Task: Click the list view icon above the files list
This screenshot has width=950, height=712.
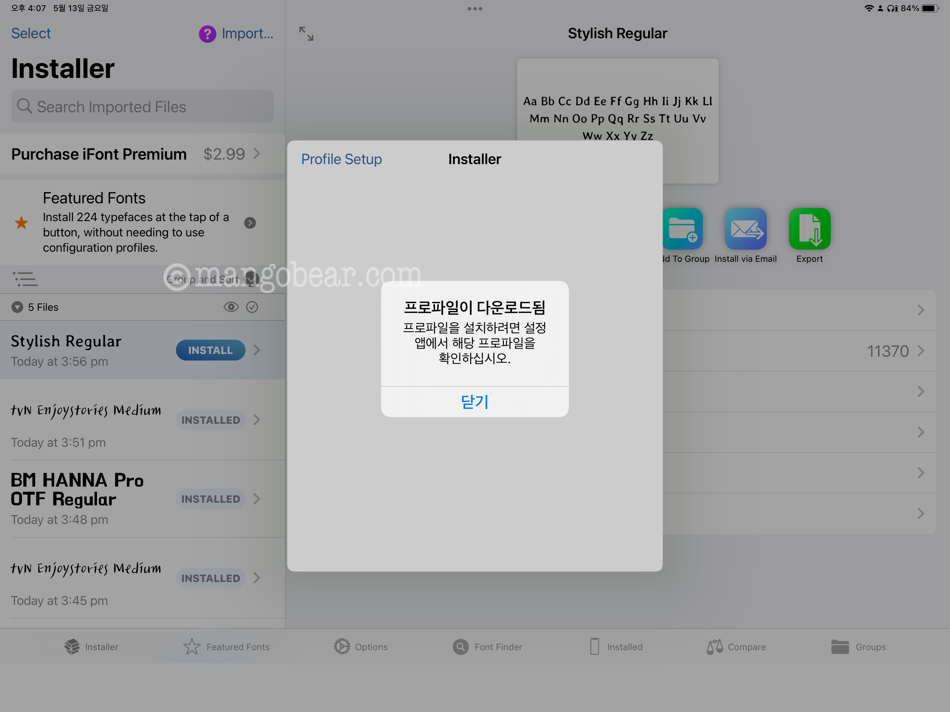Action: click(x=25, y=279)
